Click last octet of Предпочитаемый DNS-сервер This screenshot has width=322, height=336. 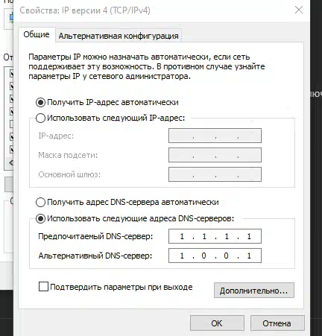249,236
